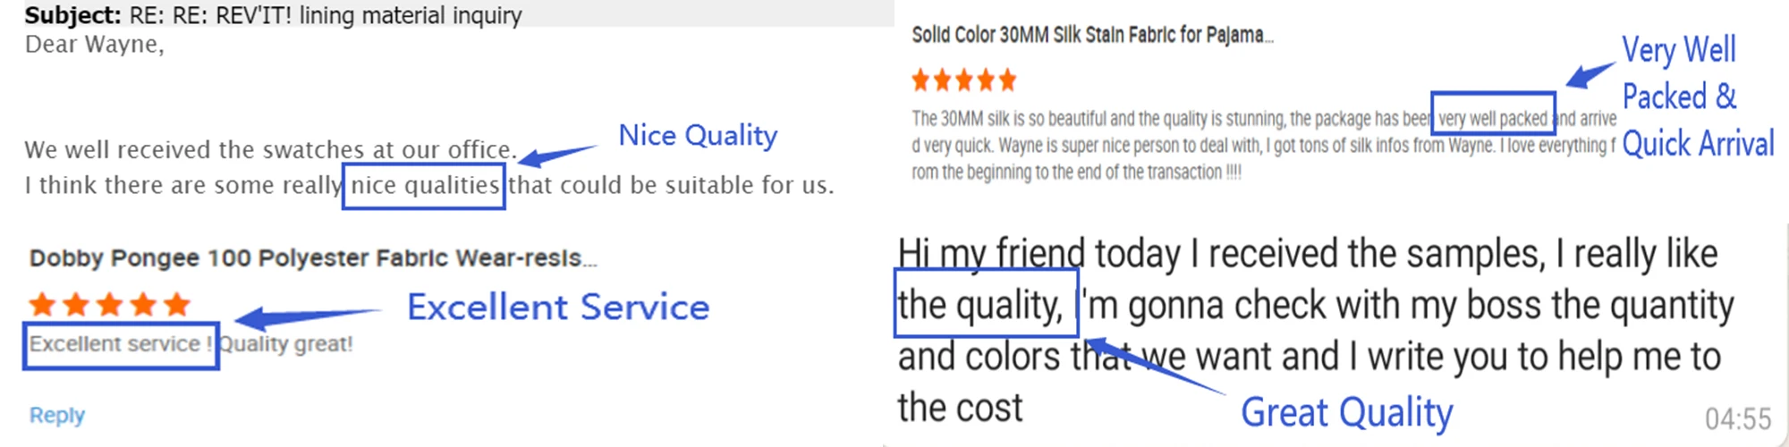Screen dimensions: 1789x447
Task: Click the Reply link below the review
Action: coord(56,416)
